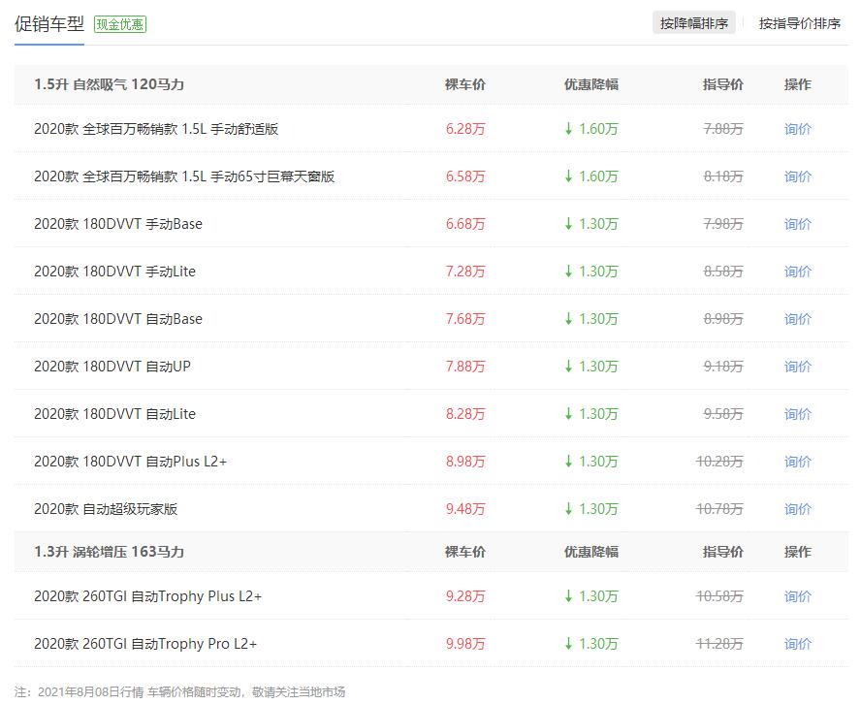Sort by 按指导价排序
Image resolution: width=861 pixels, height=704 pixels.
point(800,23)
